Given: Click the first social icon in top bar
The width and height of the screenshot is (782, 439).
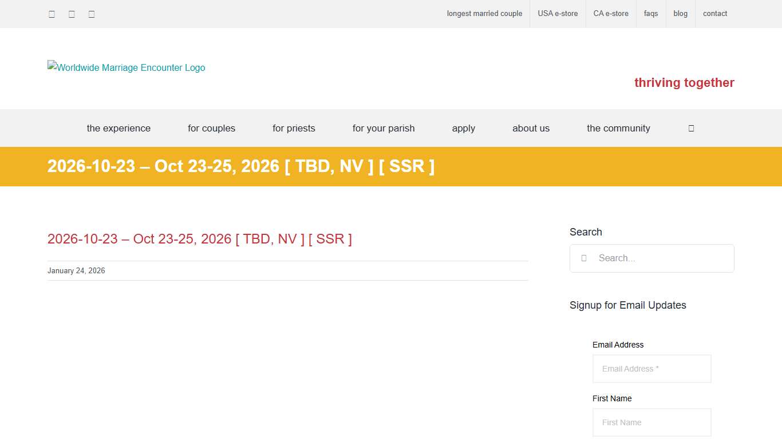Looking at the screenshot, I should coord(52,14).
